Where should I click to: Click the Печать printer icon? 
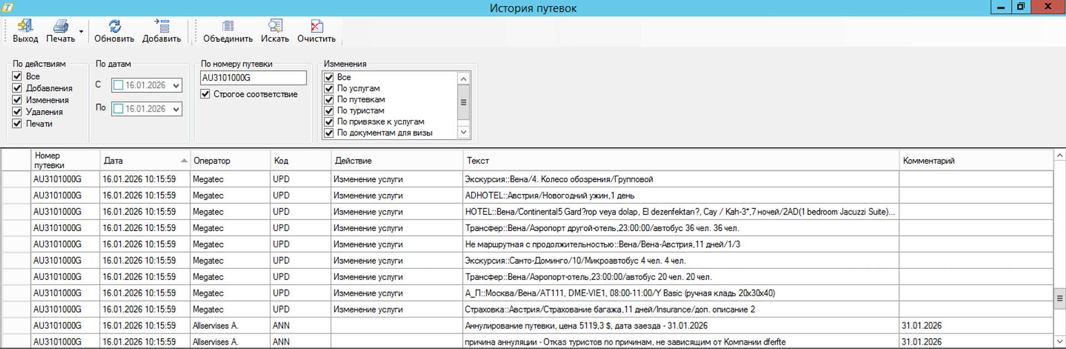(x=61, y=26)
